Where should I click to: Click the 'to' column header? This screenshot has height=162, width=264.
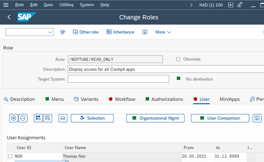pyautogui.click(x=231, y=148)
